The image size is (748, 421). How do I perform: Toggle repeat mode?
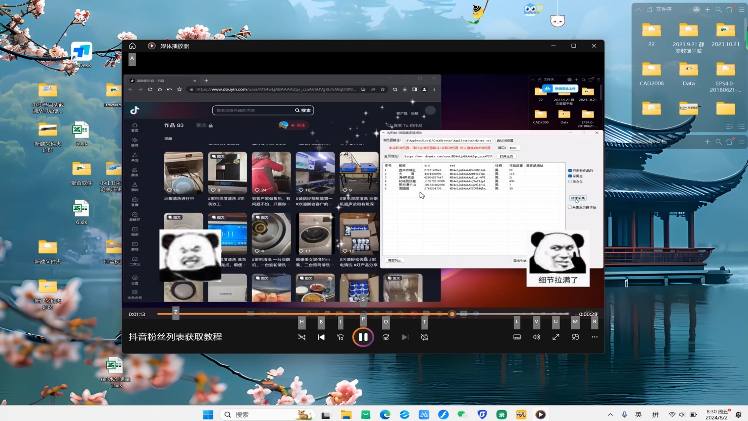pos(425,337)
